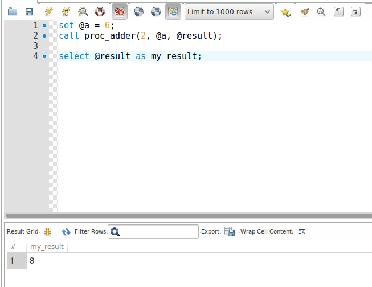Image resolution: width=372 pixels, height=287 pixels.
Task: Toggle auto-commit mode button
Action: (173, 11)
